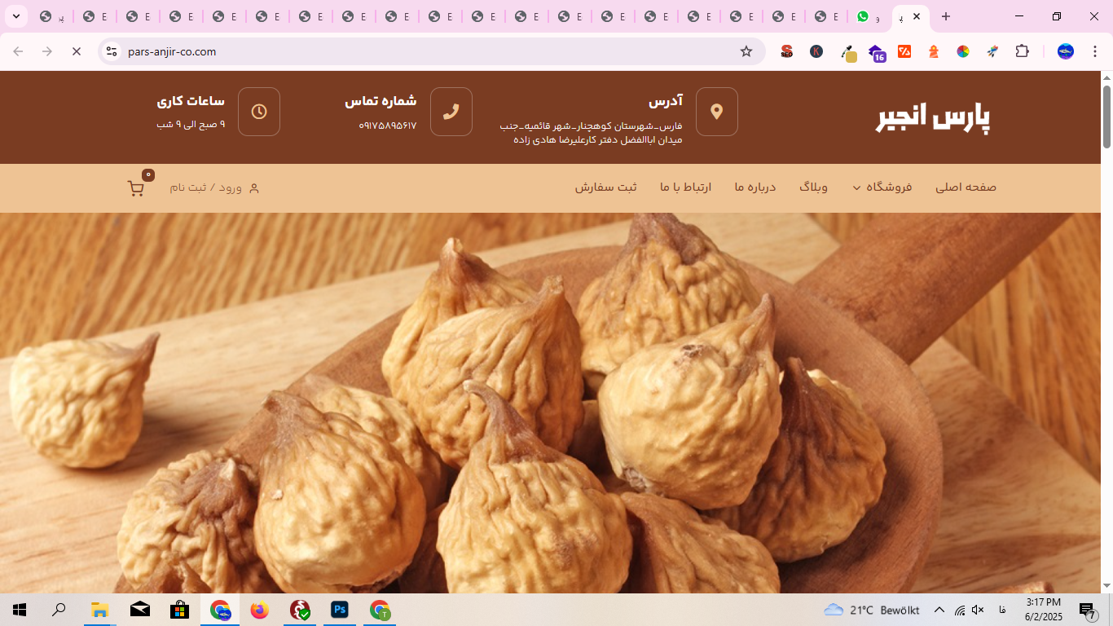The width and height of the screenshot is (1113, 626).
Task: Switch the فا input language indicator
Action: (x=1001, y=610)
